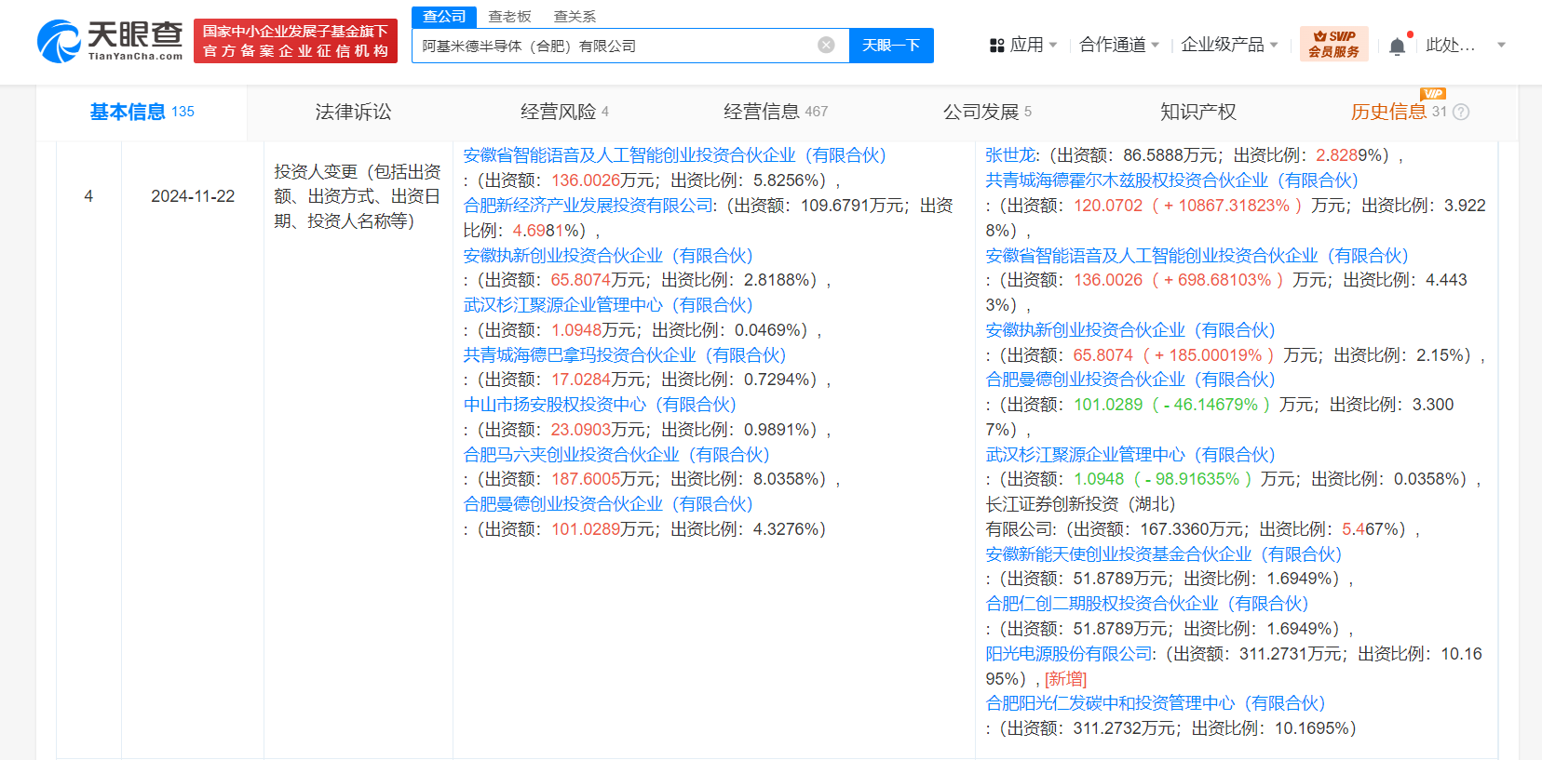The height and width of the screenshot is (760, 1542).
Task: Open 张世龙 shareholder link
Action: tap(1011, 155)
